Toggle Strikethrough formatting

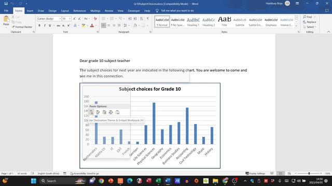tap(58, 25)
